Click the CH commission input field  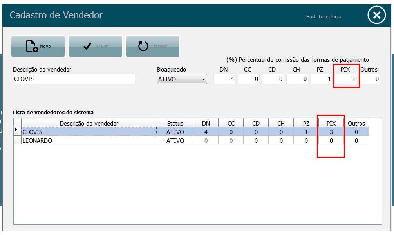click(x=297, y=79)
